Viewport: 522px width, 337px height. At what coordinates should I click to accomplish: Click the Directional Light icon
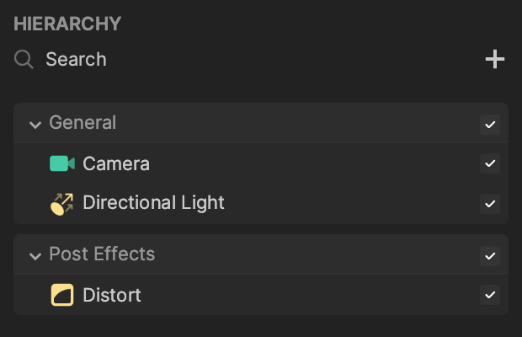pos(62,204)
